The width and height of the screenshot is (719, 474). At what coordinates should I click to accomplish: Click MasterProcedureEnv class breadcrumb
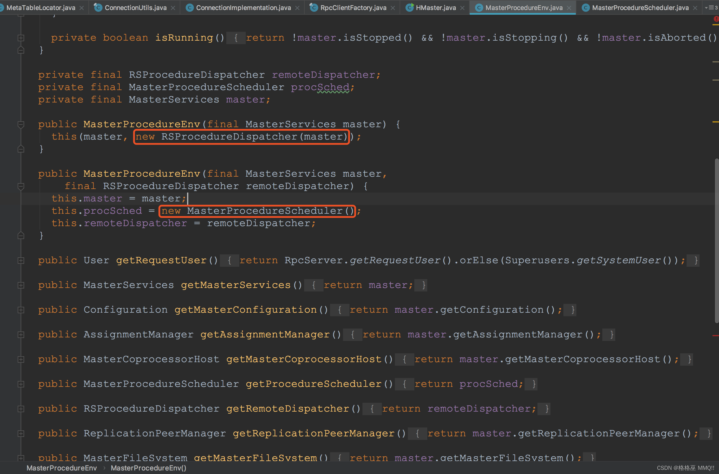coord(62,468)
